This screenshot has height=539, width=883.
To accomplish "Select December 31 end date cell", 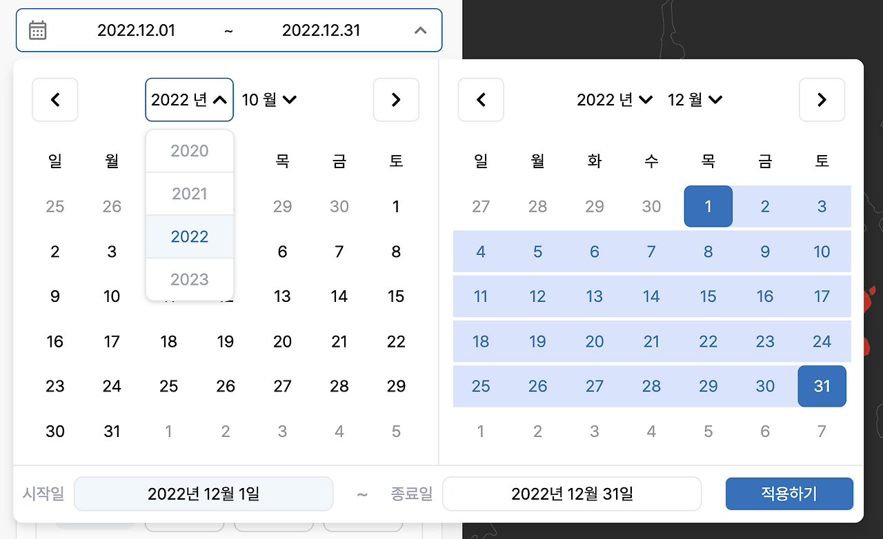I will [x=822, y=386].
